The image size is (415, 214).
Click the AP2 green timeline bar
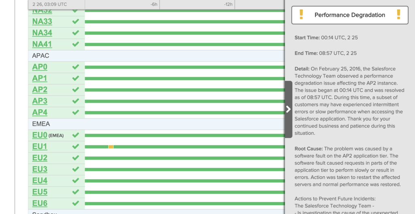[x=185, y=90]
